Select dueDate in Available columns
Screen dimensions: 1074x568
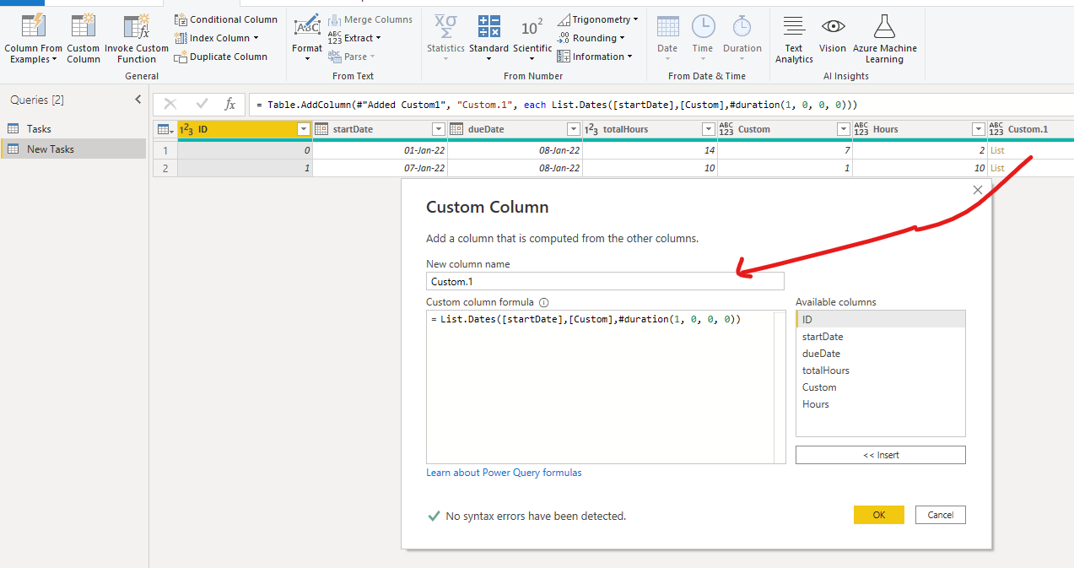click(880, 354)
